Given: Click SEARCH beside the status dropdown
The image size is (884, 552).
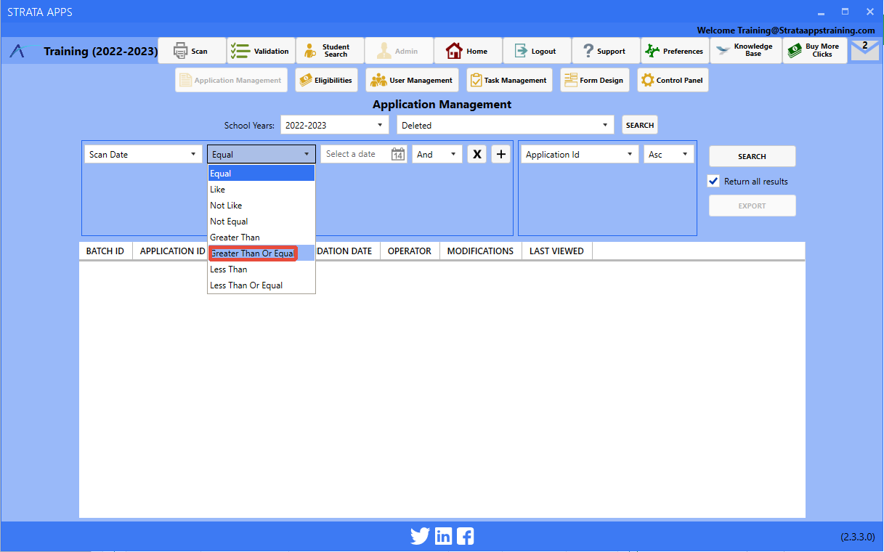Looking at the screenshot, I should [640, 125].
